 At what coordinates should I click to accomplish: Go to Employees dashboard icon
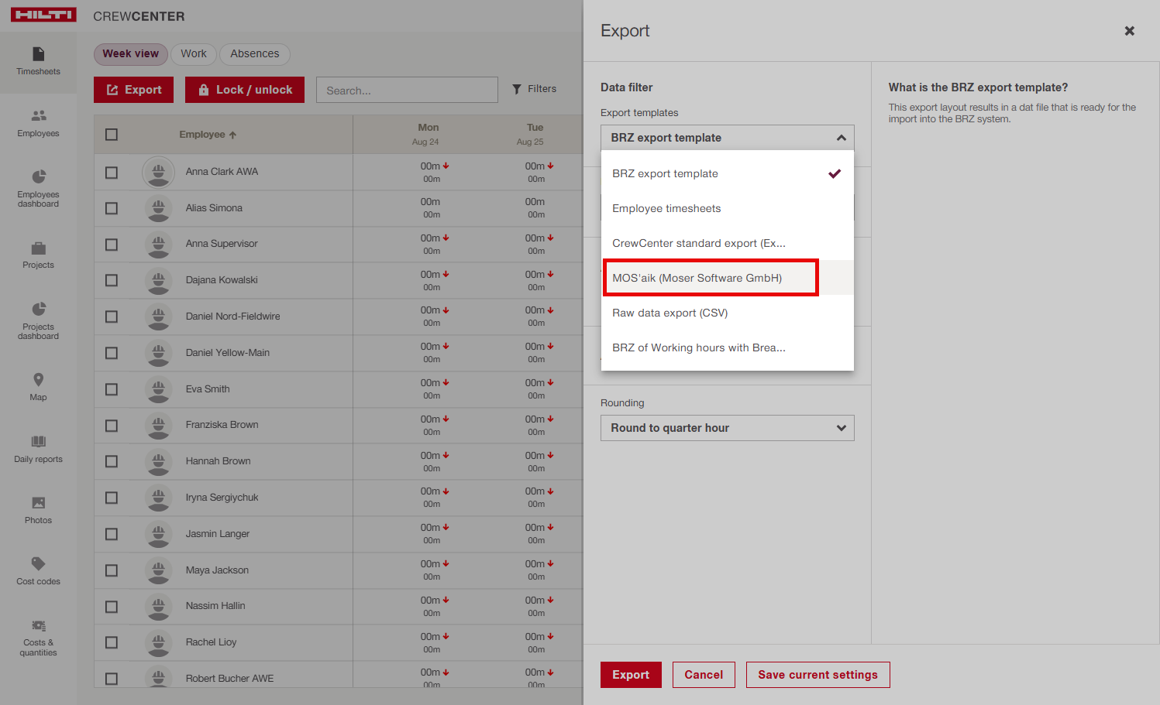pyautogui.click(x=38, y=176)
